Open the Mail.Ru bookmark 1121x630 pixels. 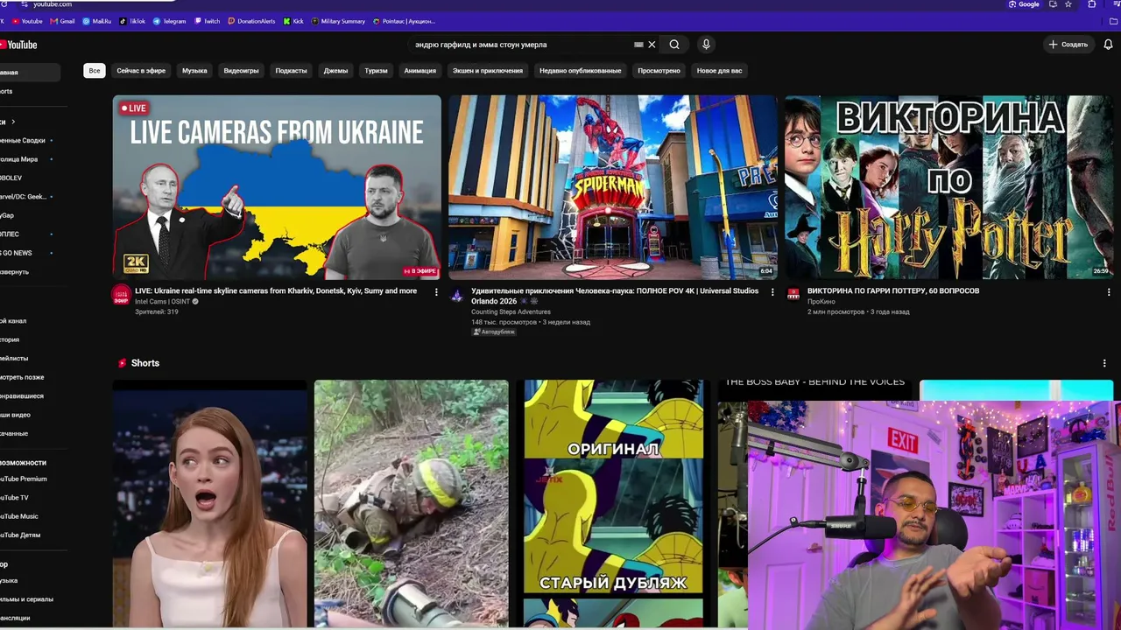(96, 21)
